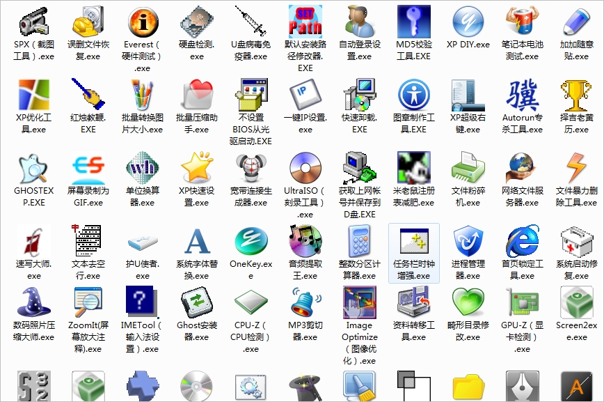Select the 误删文件恢复 hard hat icon
Viewport: 604px width, 402px height.
pos(88,22)
